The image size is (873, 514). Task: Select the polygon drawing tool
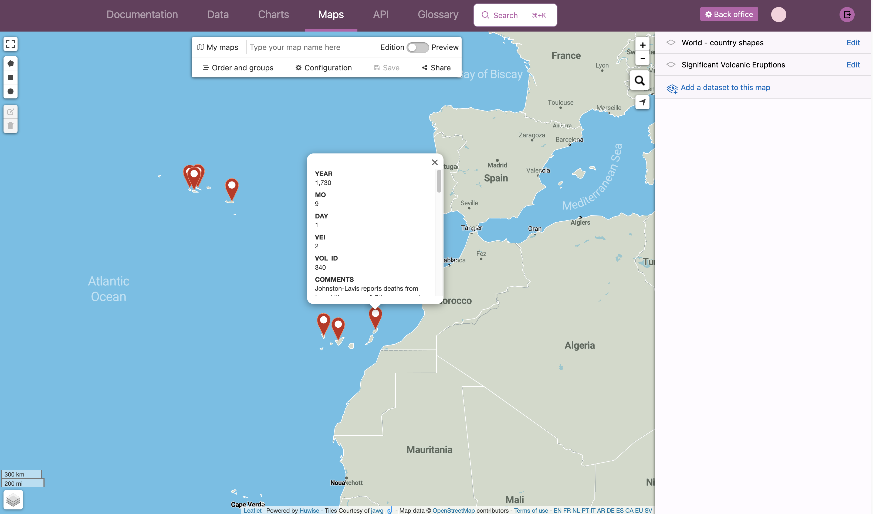pyautogui.click(x=11, y=63)
